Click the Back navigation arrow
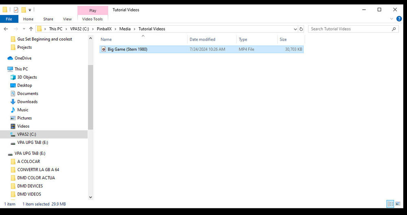407x215 pixels. coord(6,29)
